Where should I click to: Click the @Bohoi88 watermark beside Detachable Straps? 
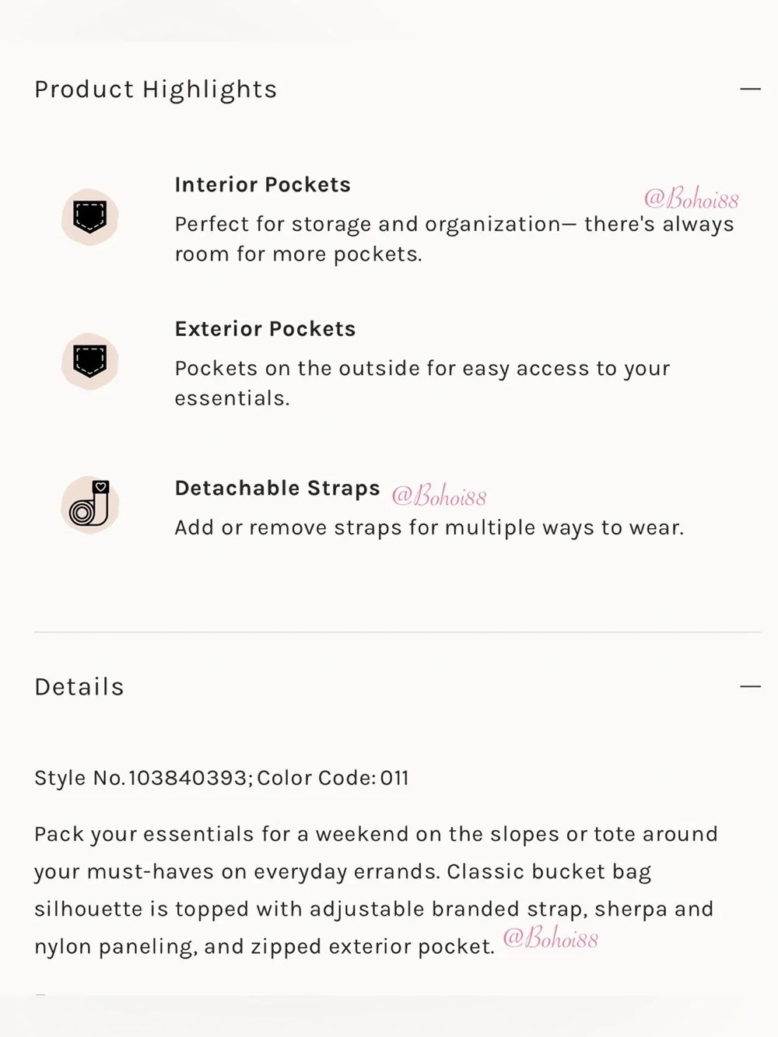[x=439, y=496]
